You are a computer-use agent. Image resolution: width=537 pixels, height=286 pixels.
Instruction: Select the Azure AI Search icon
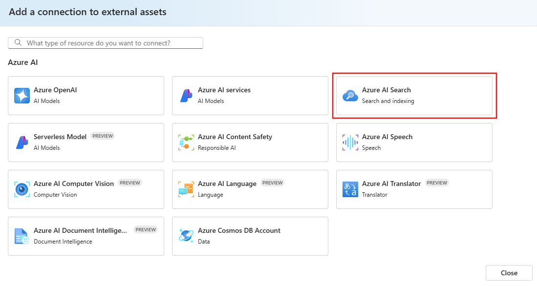(350, 95)
